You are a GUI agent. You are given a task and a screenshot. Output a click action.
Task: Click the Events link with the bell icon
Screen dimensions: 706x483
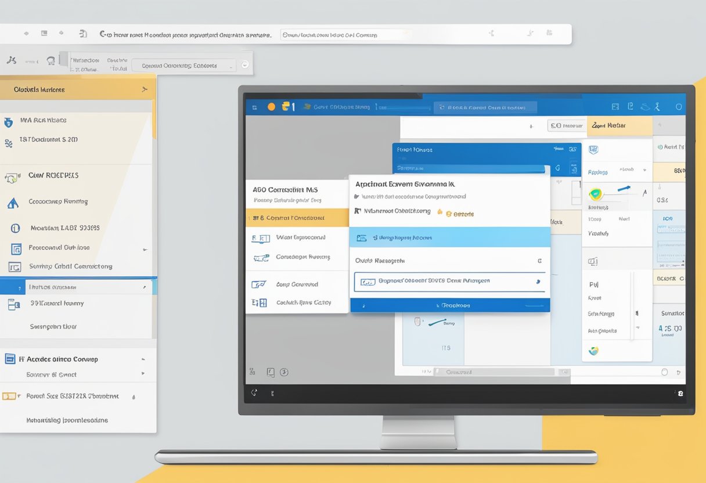(459, 213)
